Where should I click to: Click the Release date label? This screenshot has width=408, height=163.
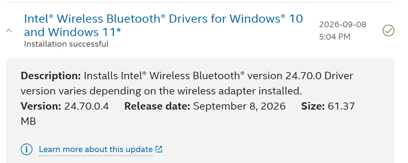(157, 106)
